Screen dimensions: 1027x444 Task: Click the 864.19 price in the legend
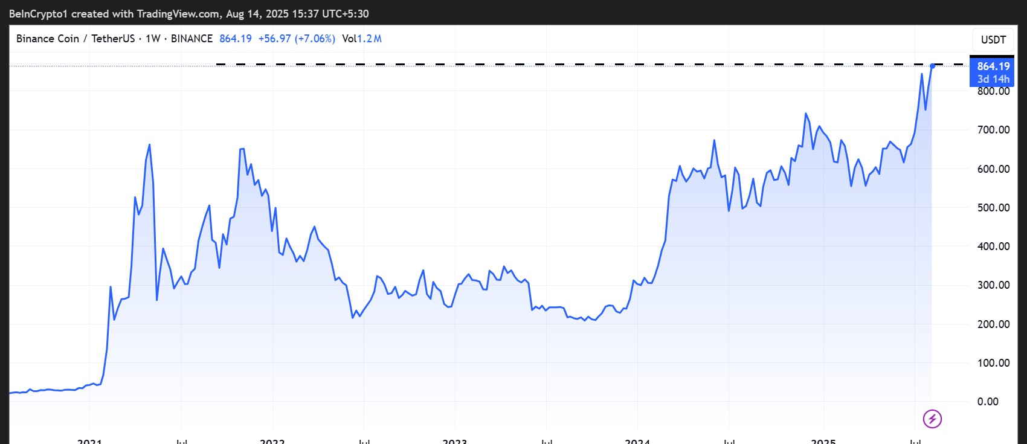pos(236,39)
